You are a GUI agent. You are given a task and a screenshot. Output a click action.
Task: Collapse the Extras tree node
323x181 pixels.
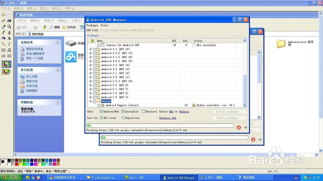[x=90, y=101]
